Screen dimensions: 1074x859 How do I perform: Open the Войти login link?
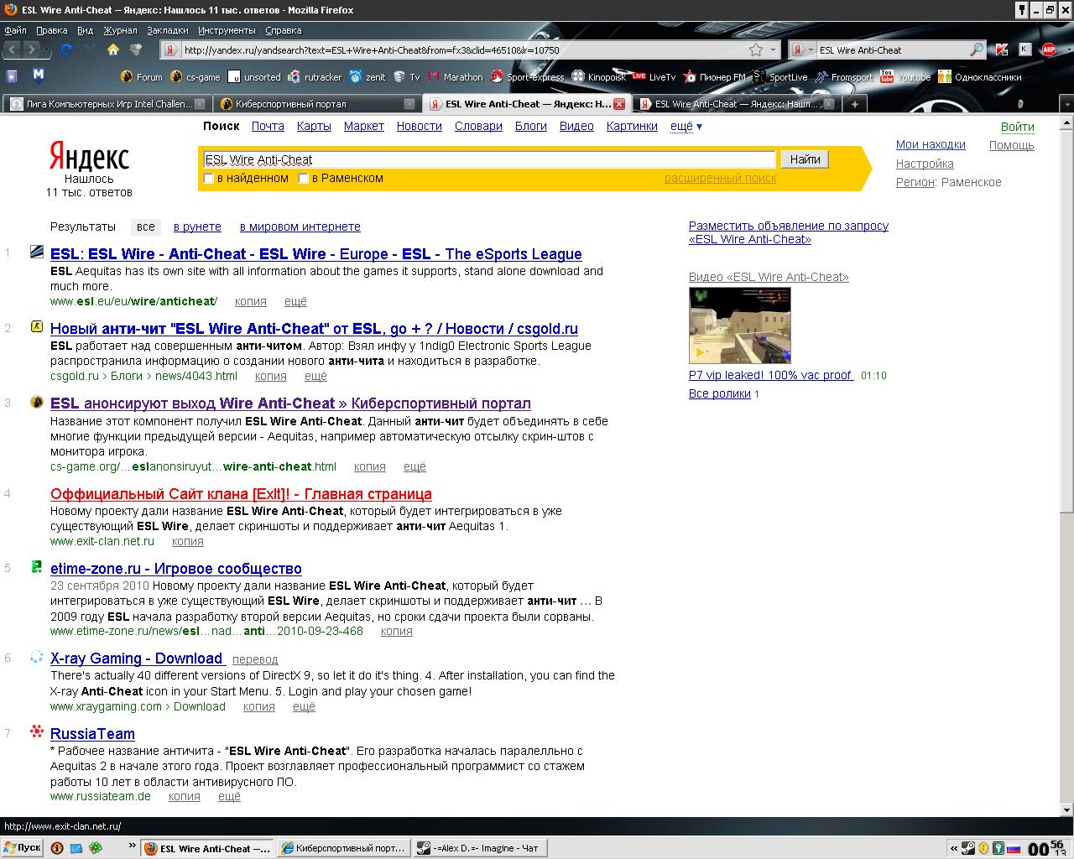point(1017,127)
